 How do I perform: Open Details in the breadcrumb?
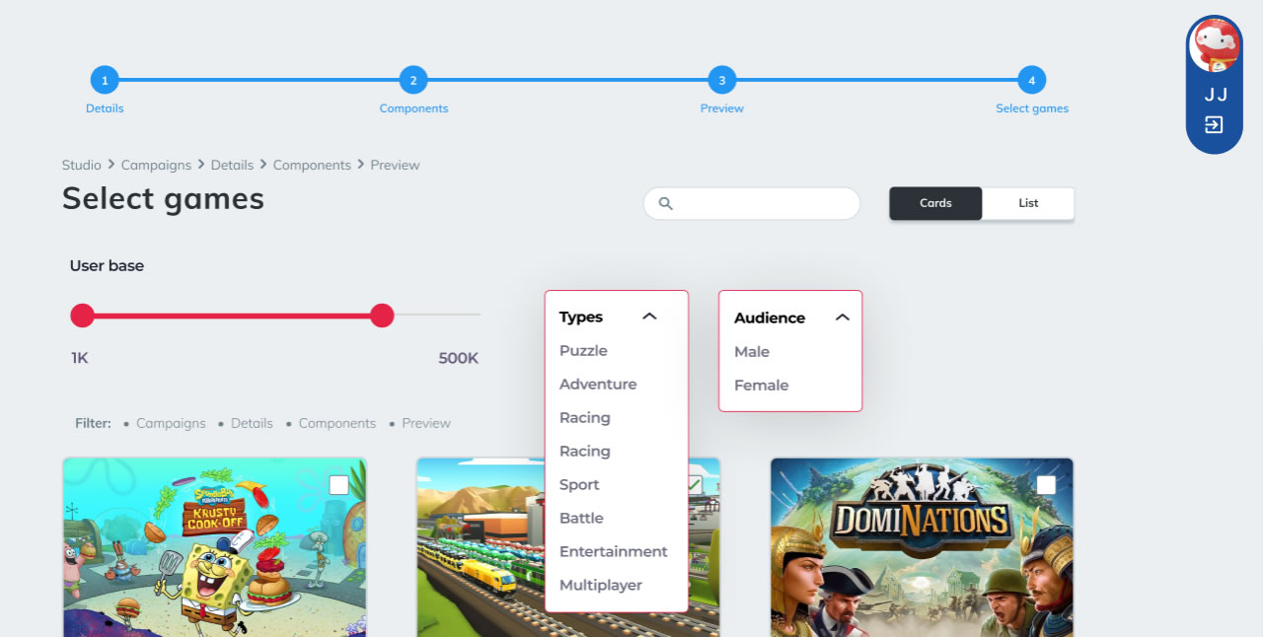point(232,165)
